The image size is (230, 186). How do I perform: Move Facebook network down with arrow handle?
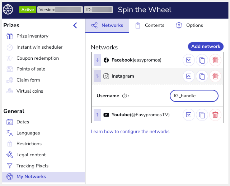tap(97, 60)
